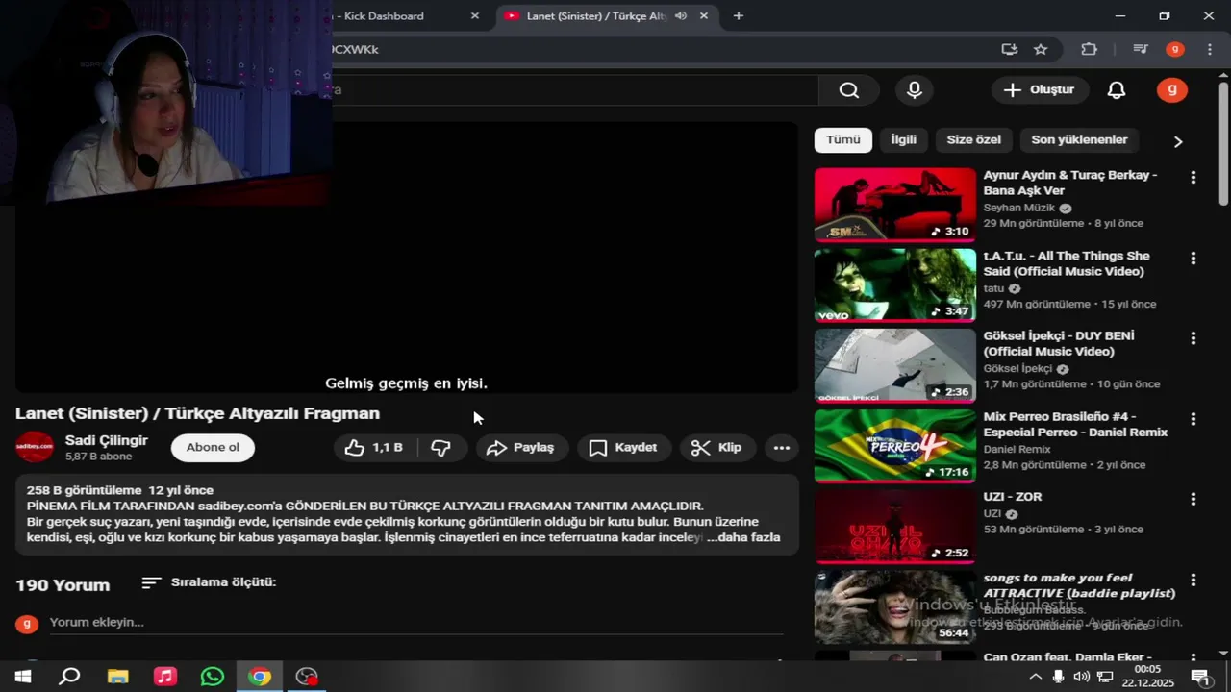The width and height of the screenshot is (1231, 692).
Task: Close the Kick Dashboard tab
Action: click(475, 16)
